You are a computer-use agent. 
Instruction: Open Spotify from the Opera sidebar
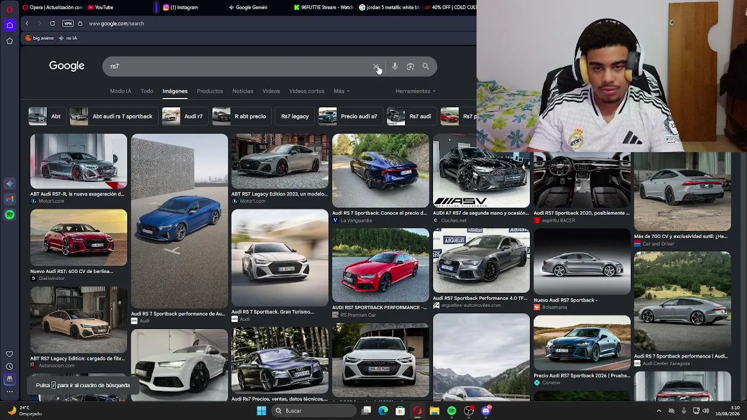pyautogui.click(x=9, y=215)
